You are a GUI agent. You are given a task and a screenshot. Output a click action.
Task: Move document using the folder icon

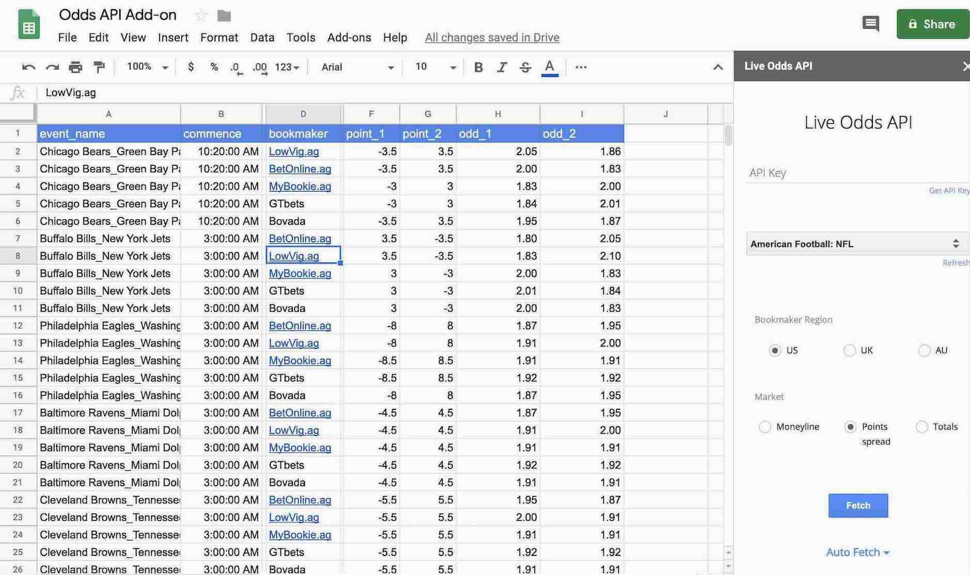[224, 15]
